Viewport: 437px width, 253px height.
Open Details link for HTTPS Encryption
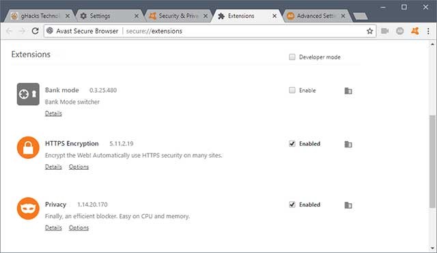coord(53,166)
